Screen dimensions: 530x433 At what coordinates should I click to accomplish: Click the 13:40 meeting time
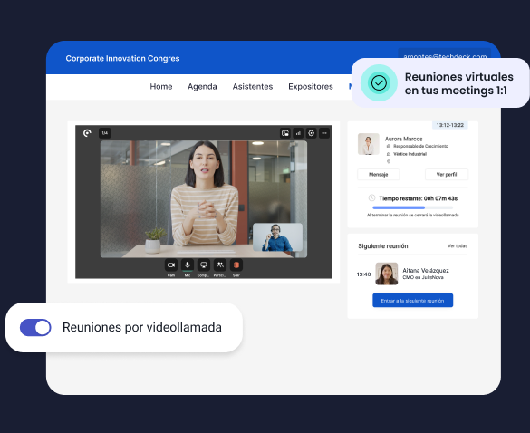(x=363, y=274)
